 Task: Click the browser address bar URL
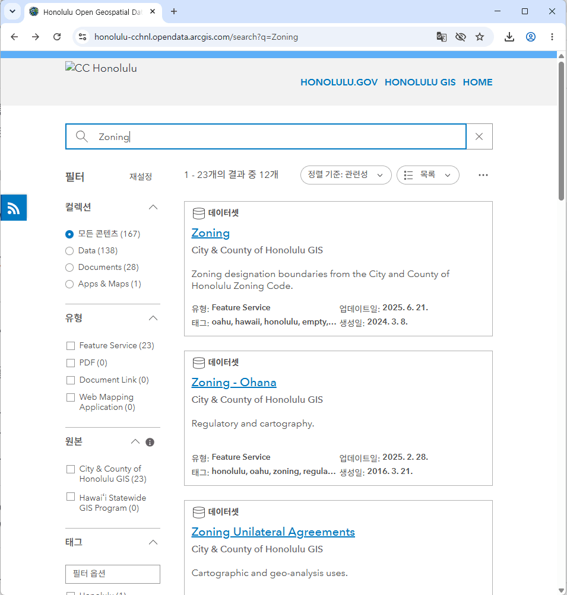196,37
